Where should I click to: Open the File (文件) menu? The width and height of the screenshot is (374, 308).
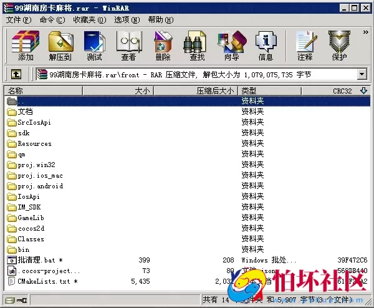tap(18, 20)
